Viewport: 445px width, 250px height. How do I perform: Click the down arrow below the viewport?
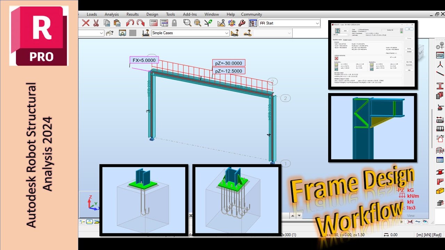pos(299,216)
